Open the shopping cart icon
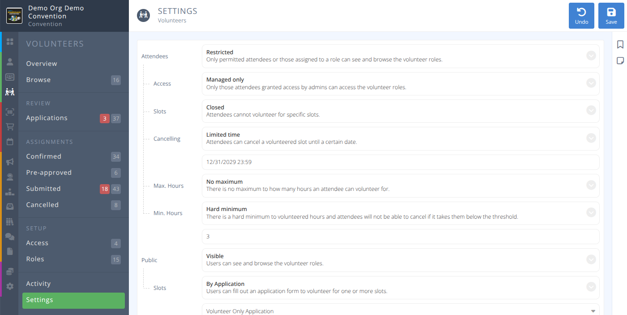Screen dimensions: 627x315 [9, 126]
